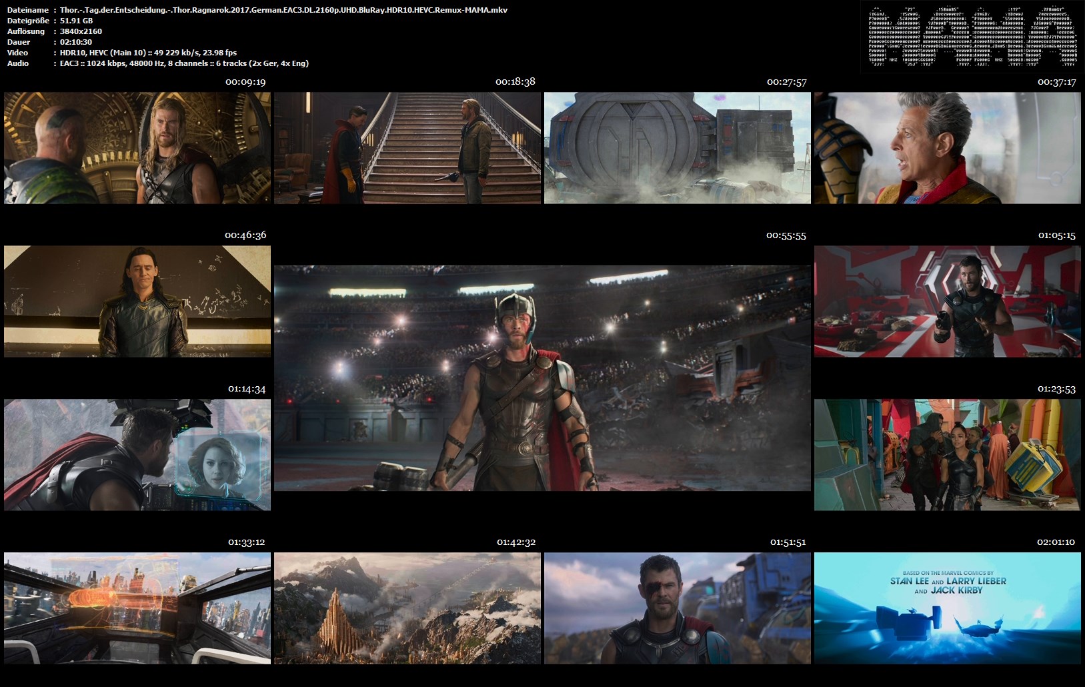Click the "3840x2160" resolution value
Screen dimensions: 1085x687
pyautogui.click(x=81, y=31)
